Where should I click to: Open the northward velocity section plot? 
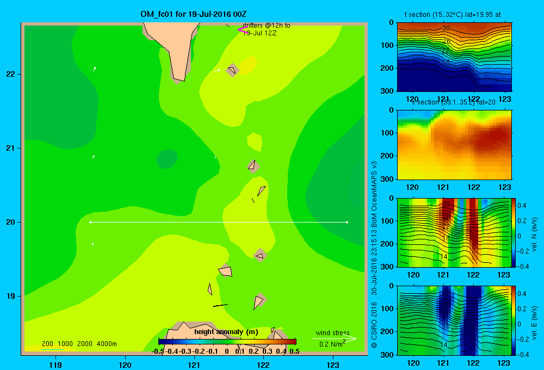tap(454, 232)
